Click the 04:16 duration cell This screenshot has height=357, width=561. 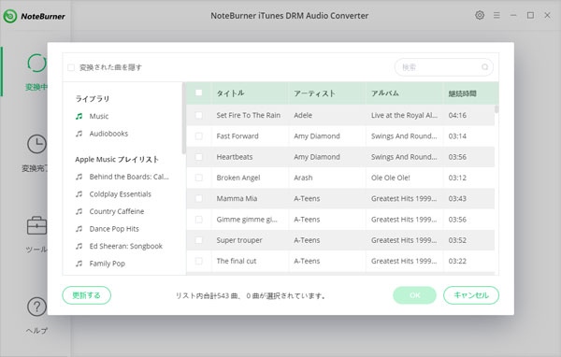[457, 115]
